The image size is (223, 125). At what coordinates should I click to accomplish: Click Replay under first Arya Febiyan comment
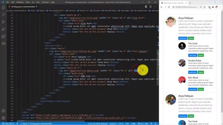[x=191, y=38]
